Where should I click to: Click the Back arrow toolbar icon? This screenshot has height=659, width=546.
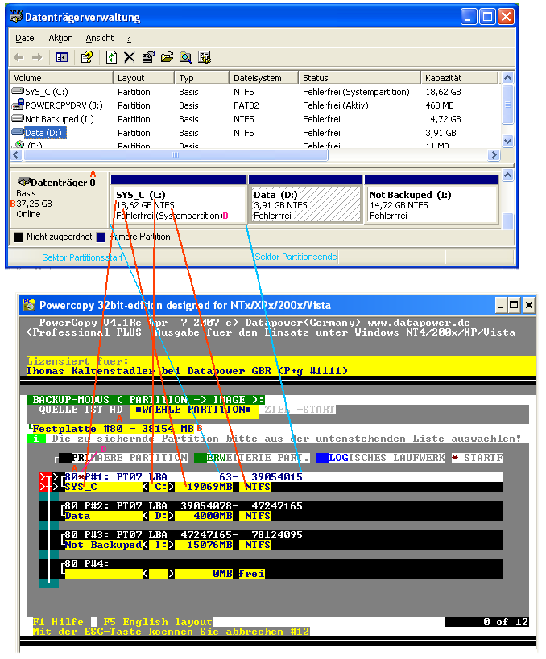tap(19, 57)
